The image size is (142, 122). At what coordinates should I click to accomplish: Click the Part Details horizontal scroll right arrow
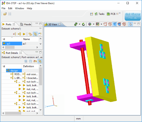[x=37, y=113]
